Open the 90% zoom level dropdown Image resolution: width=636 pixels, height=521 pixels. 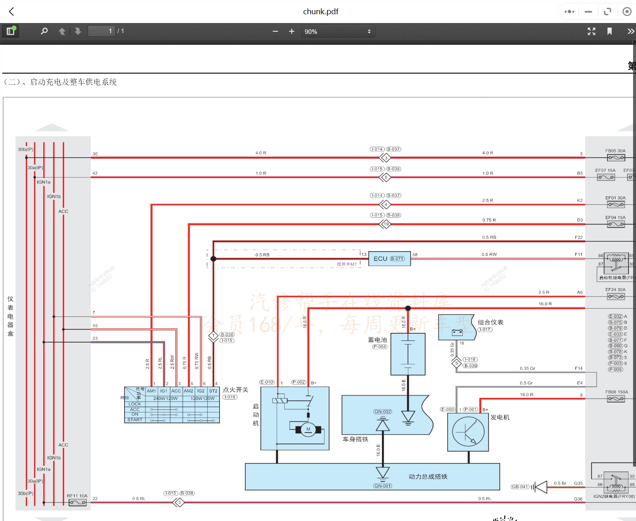pos(337,31)
